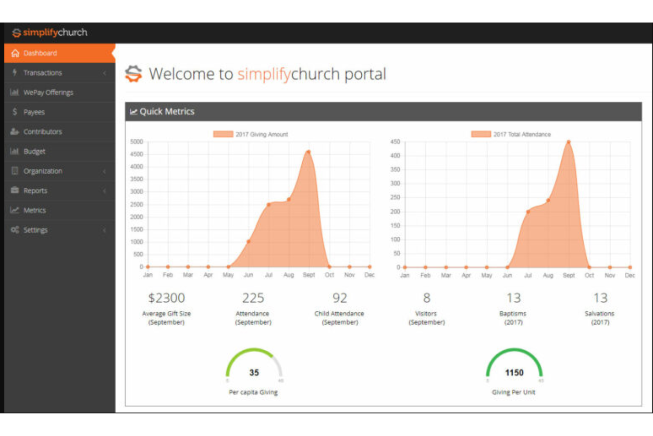Click the 13 Baptisms value
Screen dimensions: 653x436
[x=513, y=298]
